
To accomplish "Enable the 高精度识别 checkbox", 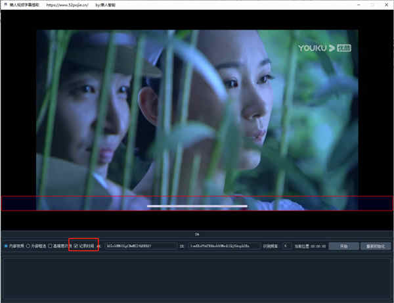I will point(50,246).
